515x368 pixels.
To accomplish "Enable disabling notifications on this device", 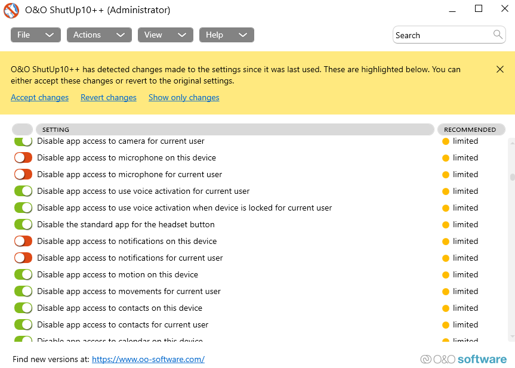I will [23, 241].
